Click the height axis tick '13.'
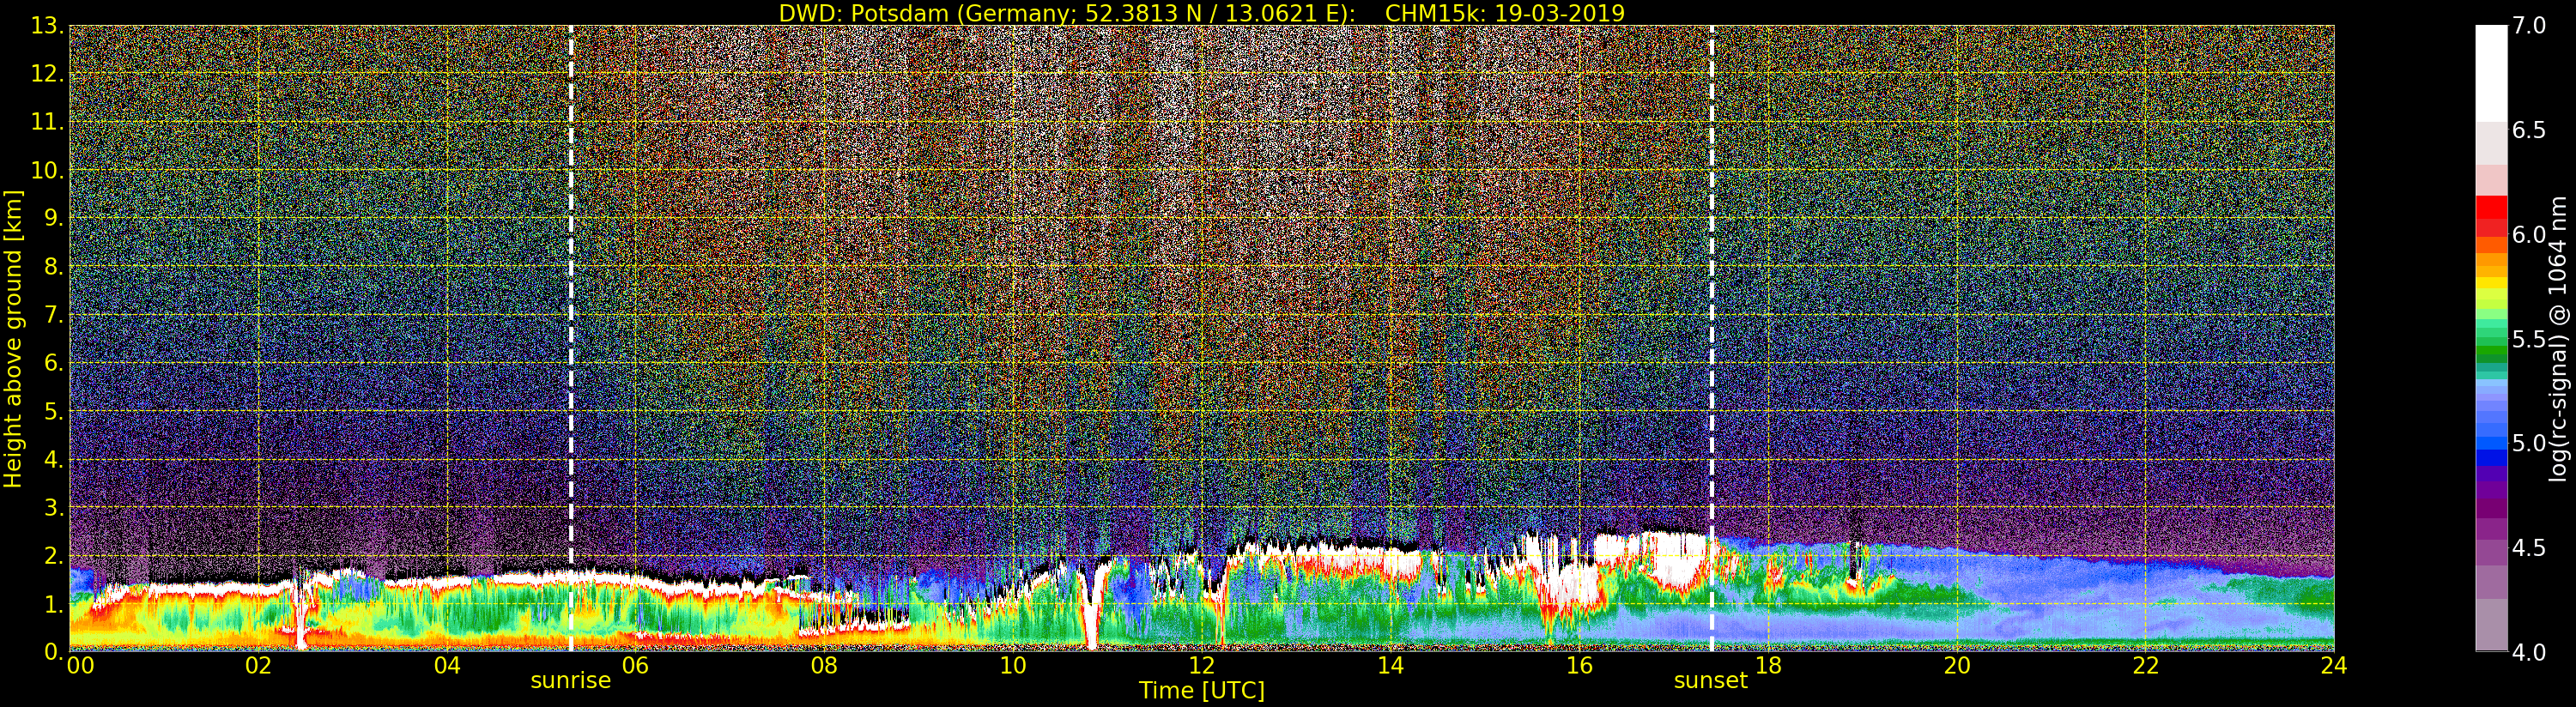Image resolution: width=2576 pixels, height=707 pixels. point(48,26)
